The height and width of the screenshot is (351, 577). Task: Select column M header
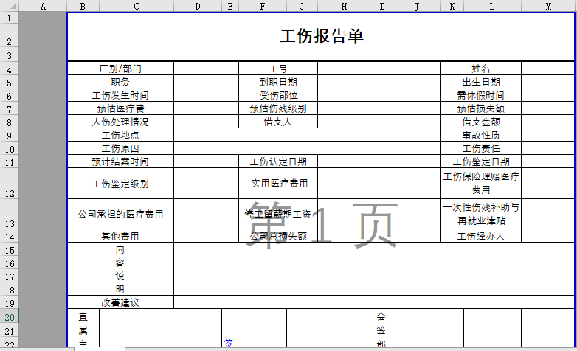click(548, 7)
